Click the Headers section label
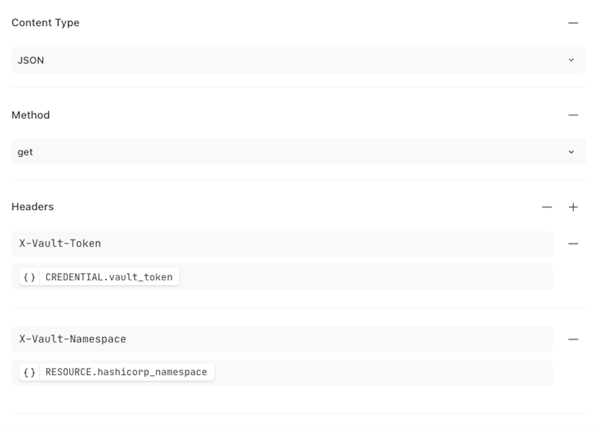Image resolution: width=600 pixels, height=427 pixels. coord(32,207)
